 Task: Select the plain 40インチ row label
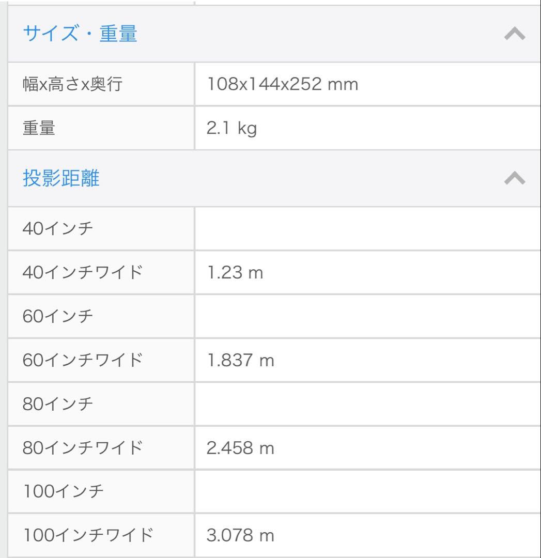pos(58,227)
